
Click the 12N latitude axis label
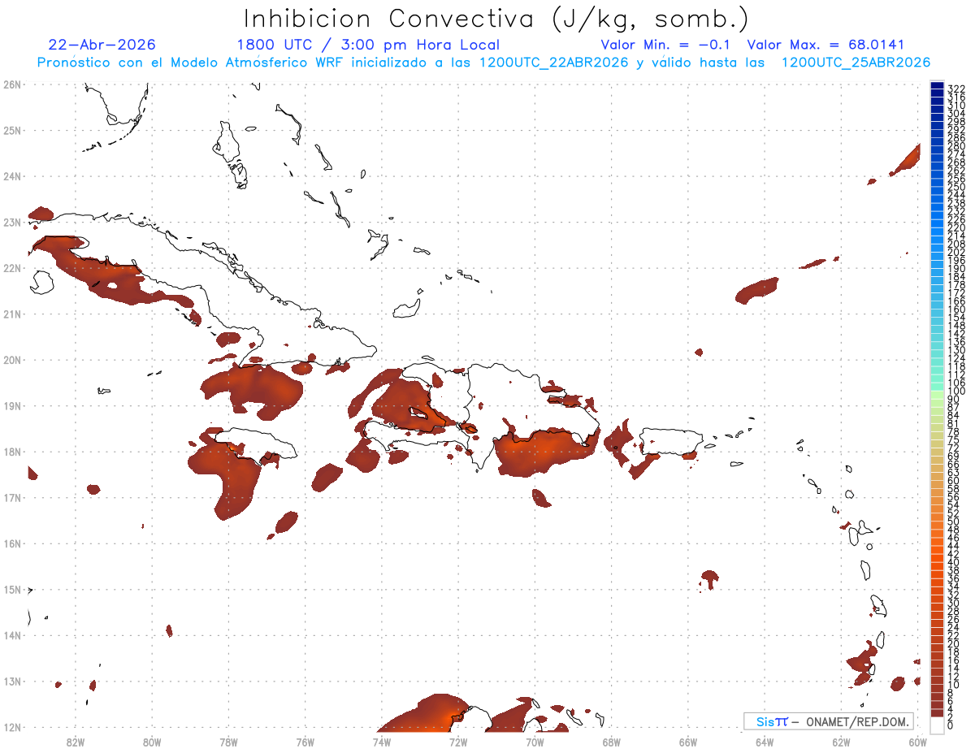point(11,727)
